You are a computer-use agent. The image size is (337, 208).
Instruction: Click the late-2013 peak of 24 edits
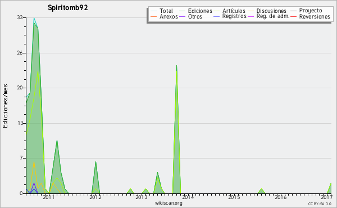(176, 66)
